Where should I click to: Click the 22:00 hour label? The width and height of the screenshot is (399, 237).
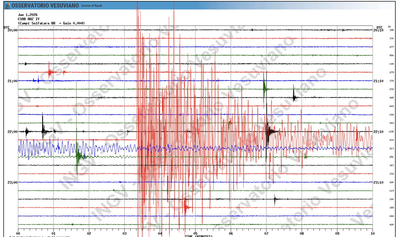13,132
